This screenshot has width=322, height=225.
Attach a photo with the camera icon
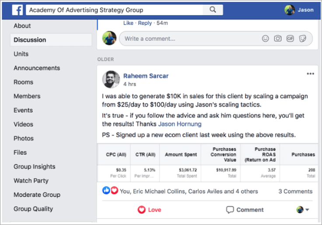pyautogui.click(x=278, y=38)
